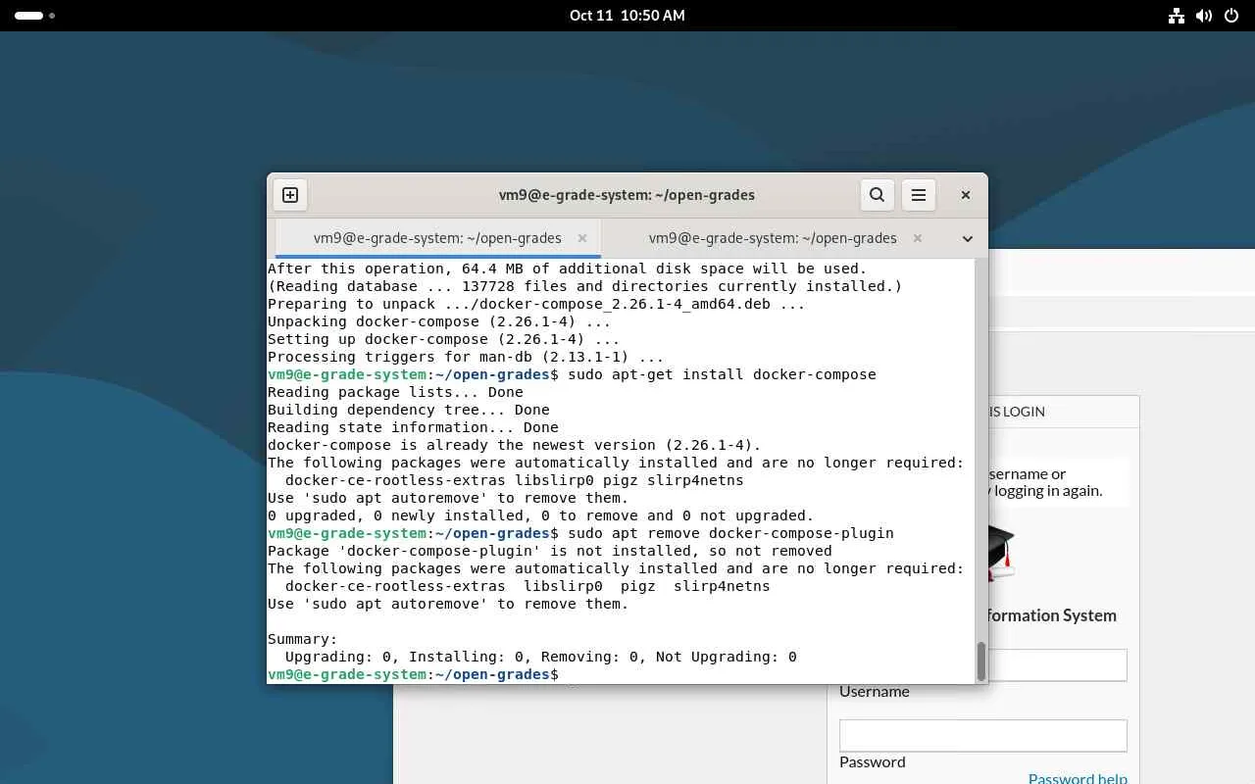Image resolution: width=1255 pixels, height=784 pixels.
Task: Open the clock and calendar menu
Action: pos(627,16)
